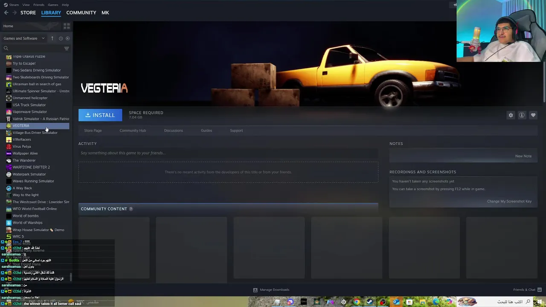Click the New Note button
The width and height of the screenshot is (546, 307).
point(523,156)
